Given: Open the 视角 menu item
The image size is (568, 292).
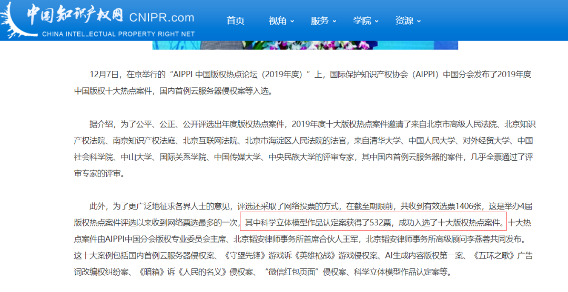Looking at the screenshot, I should point(278,20).
